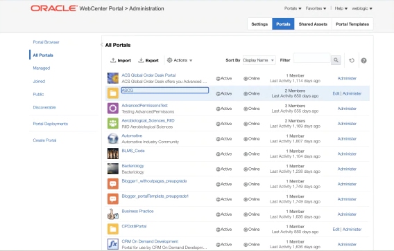Open the Automotive portal link
This screenshot has height=251, width=394.
tap(132, 136)
